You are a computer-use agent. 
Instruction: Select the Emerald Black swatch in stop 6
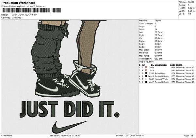tap(146, 82)
